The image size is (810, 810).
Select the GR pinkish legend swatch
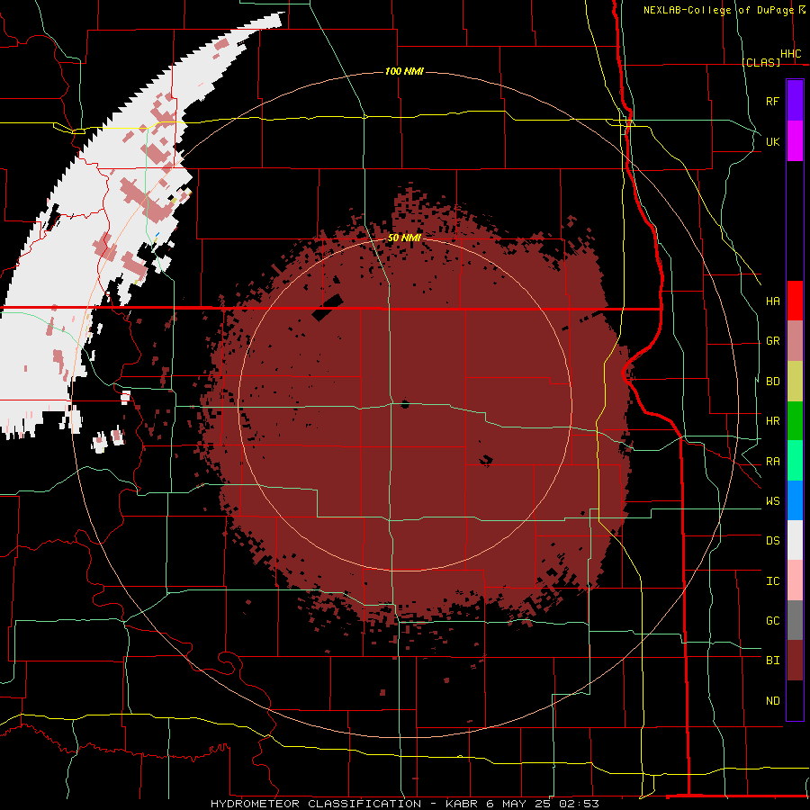click(x=795, y=341)
